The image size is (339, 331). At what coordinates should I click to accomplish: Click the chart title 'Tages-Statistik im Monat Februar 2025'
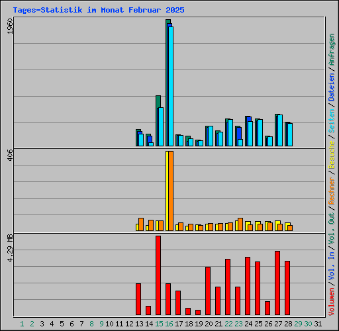[x=99, y=10]
